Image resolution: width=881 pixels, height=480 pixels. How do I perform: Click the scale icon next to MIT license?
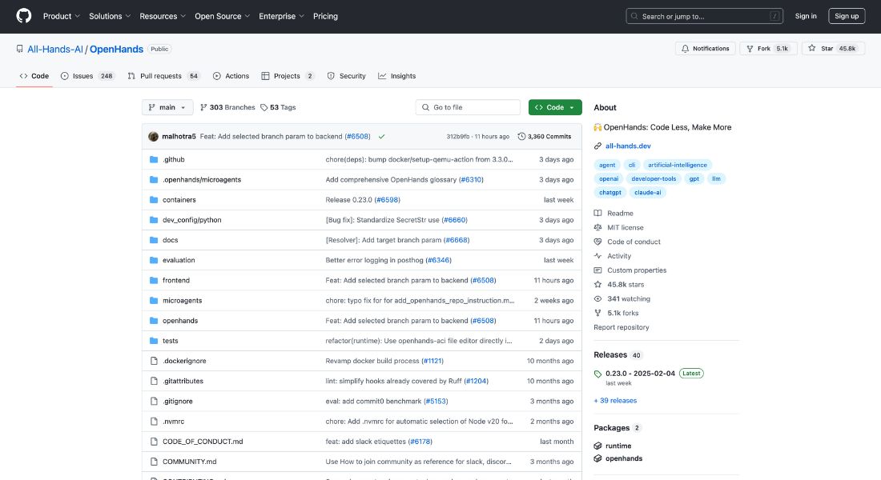pyautogui.click(x=597, y=226)
